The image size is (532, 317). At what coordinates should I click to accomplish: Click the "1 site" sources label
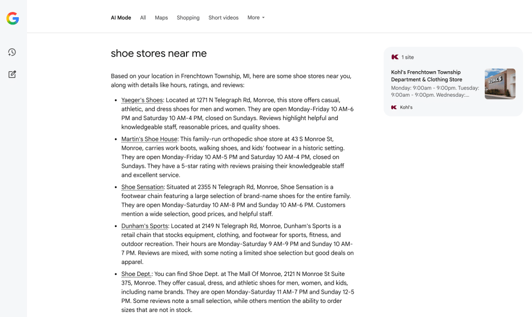[408, 57]
